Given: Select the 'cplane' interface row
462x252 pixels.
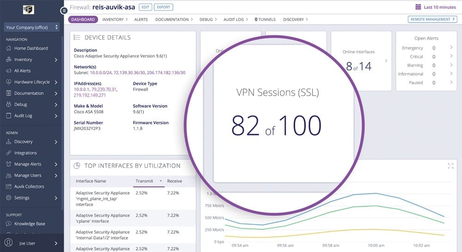Looking at the screenshot, I should [x=133, y=218].
